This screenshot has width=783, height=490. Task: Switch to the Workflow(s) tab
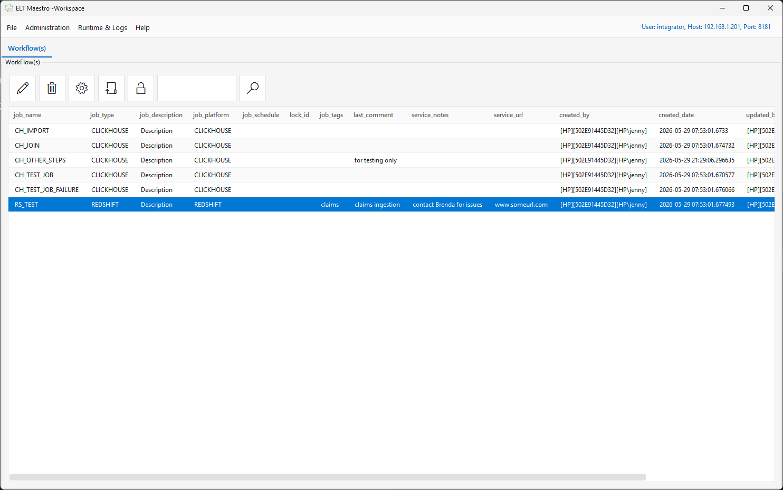pos(27,48)
